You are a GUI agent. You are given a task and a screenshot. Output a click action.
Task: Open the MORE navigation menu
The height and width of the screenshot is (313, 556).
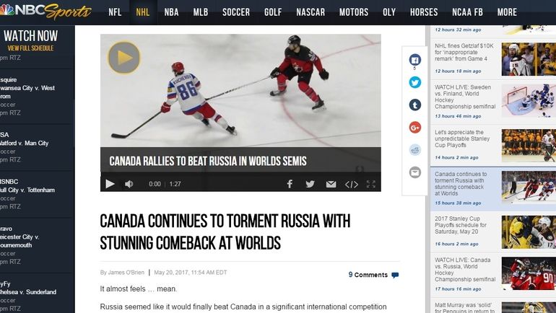click(507, 12)
